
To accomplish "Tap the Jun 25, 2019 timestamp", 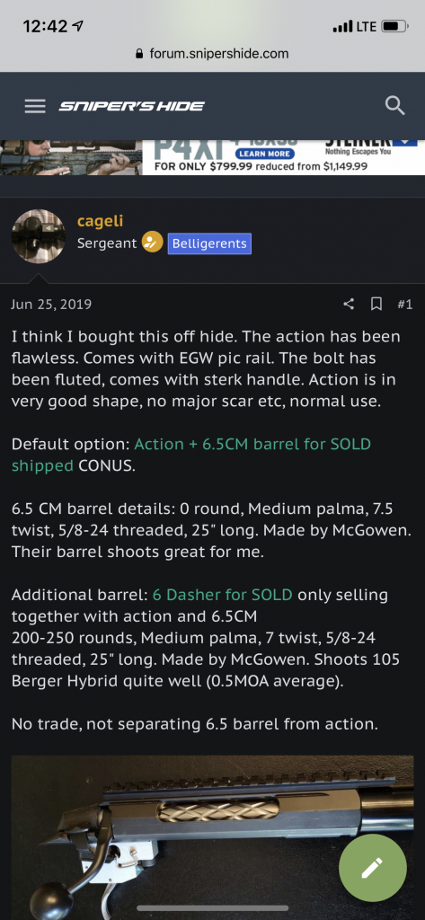I will tap(51, 305).
